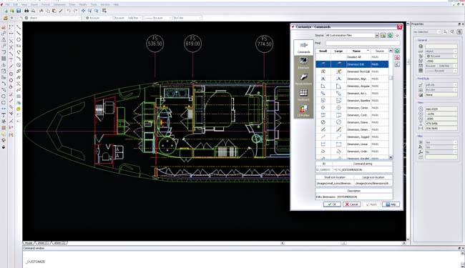Select the Line draw tool
This screenshot has height=268, width=465.
tap(19, 27)
